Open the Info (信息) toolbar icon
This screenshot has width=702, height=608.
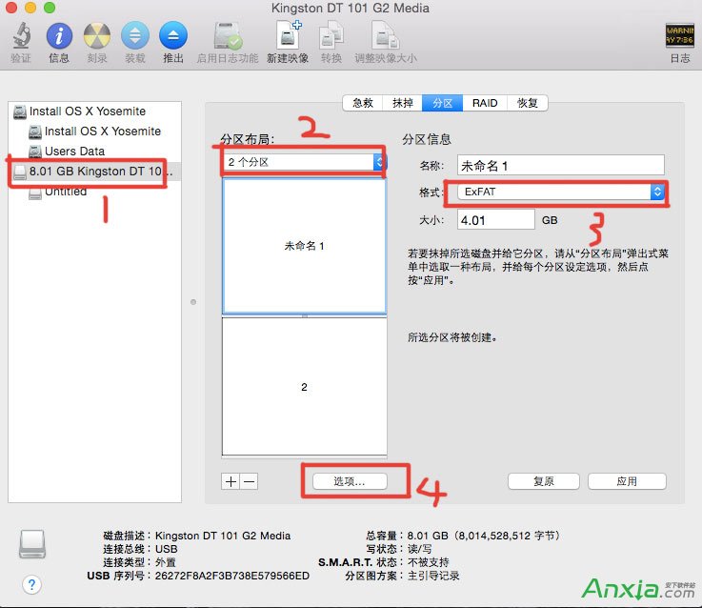(59, 36)
